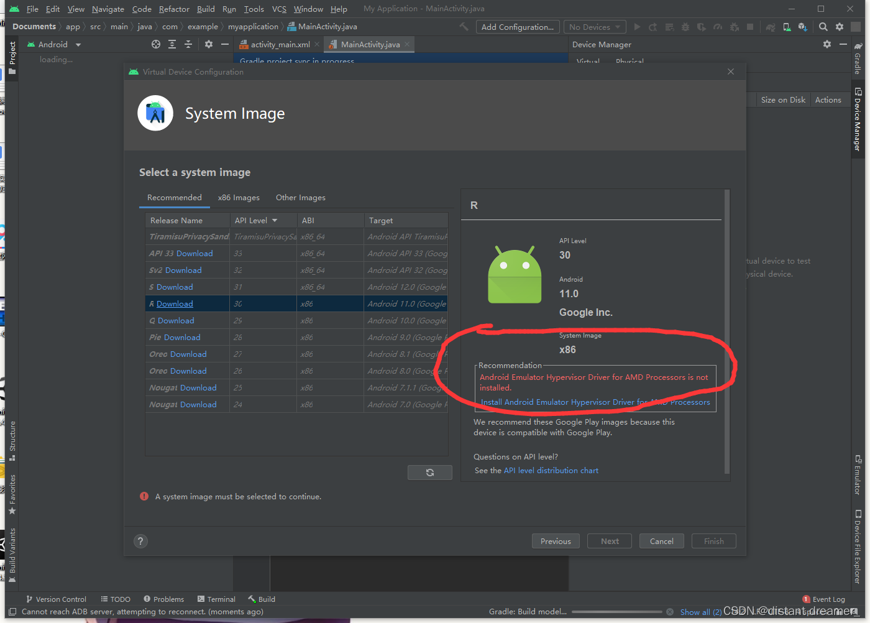Close the MainActivity.java editor tab
Viewport: 870px width, 623px height.
(x=407, y=44)
